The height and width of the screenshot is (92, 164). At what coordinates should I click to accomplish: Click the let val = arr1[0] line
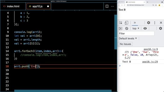[x=28, y=36]
